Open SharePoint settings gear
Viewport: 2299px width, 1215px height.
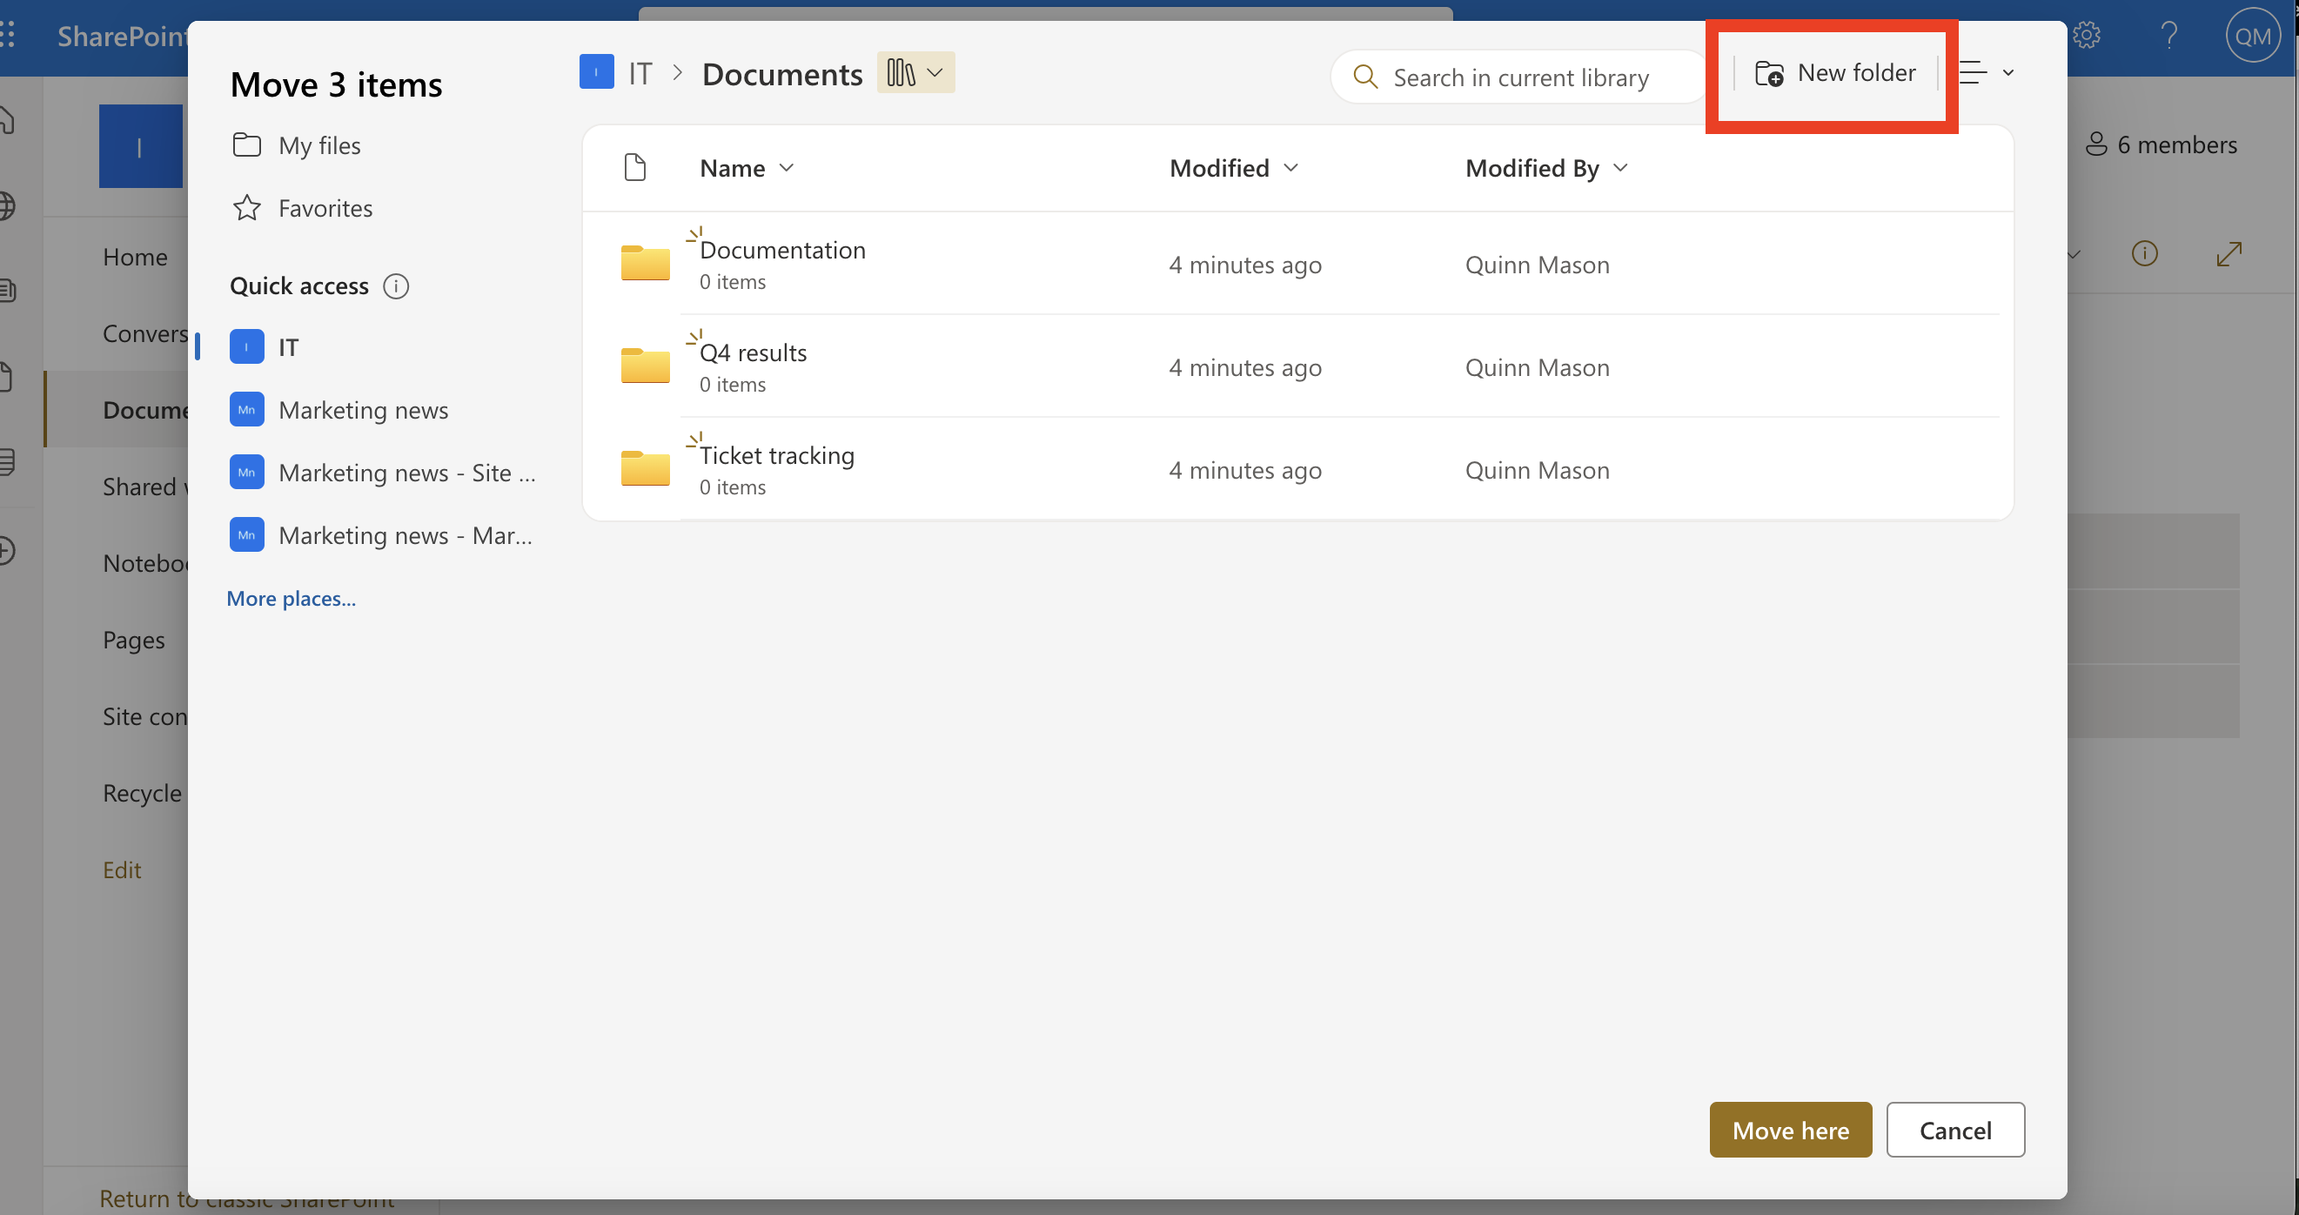click(2087, 36)
